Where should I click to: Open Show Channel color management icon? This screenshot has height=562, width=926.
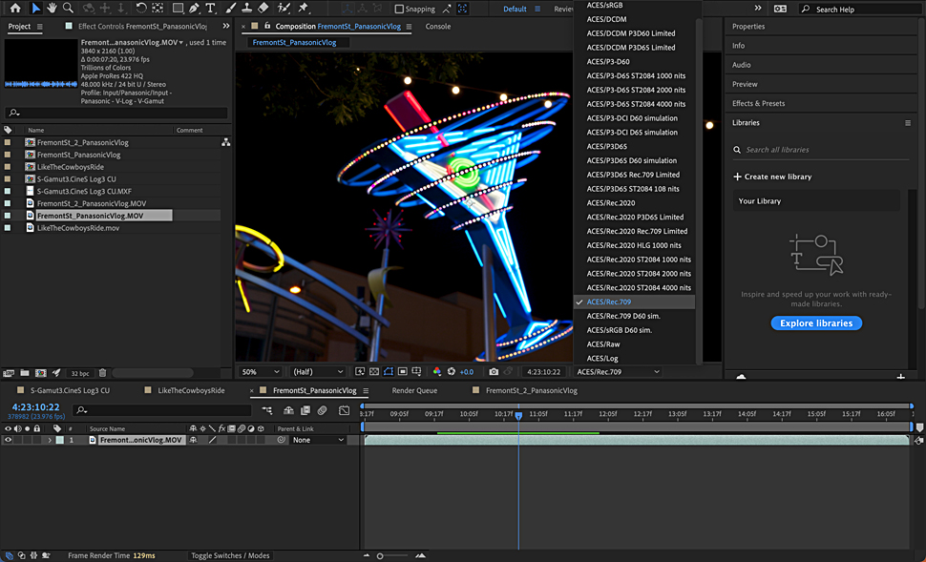coord(437,372)
